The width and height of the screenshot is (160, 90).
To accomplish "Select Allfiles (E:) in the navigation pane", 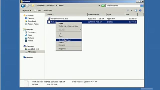I will pyautogui.click(x=32, y=52).
